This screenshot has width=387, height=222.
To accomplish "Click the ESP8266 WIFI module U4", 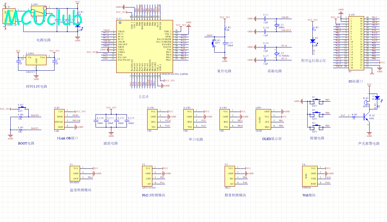I will pyautogui.click(x=310, y=176).
